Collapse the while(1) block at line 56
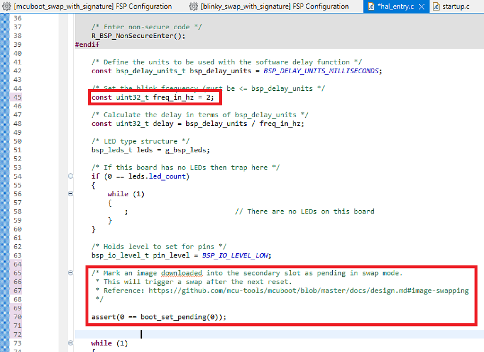The image size is (484, 352). tap(70, 193)
